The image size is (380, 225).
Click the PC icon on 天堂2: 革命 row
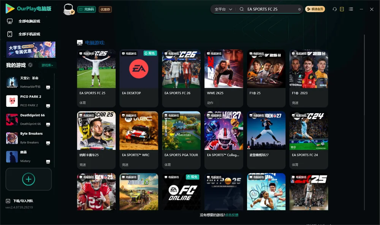[48, 87]
